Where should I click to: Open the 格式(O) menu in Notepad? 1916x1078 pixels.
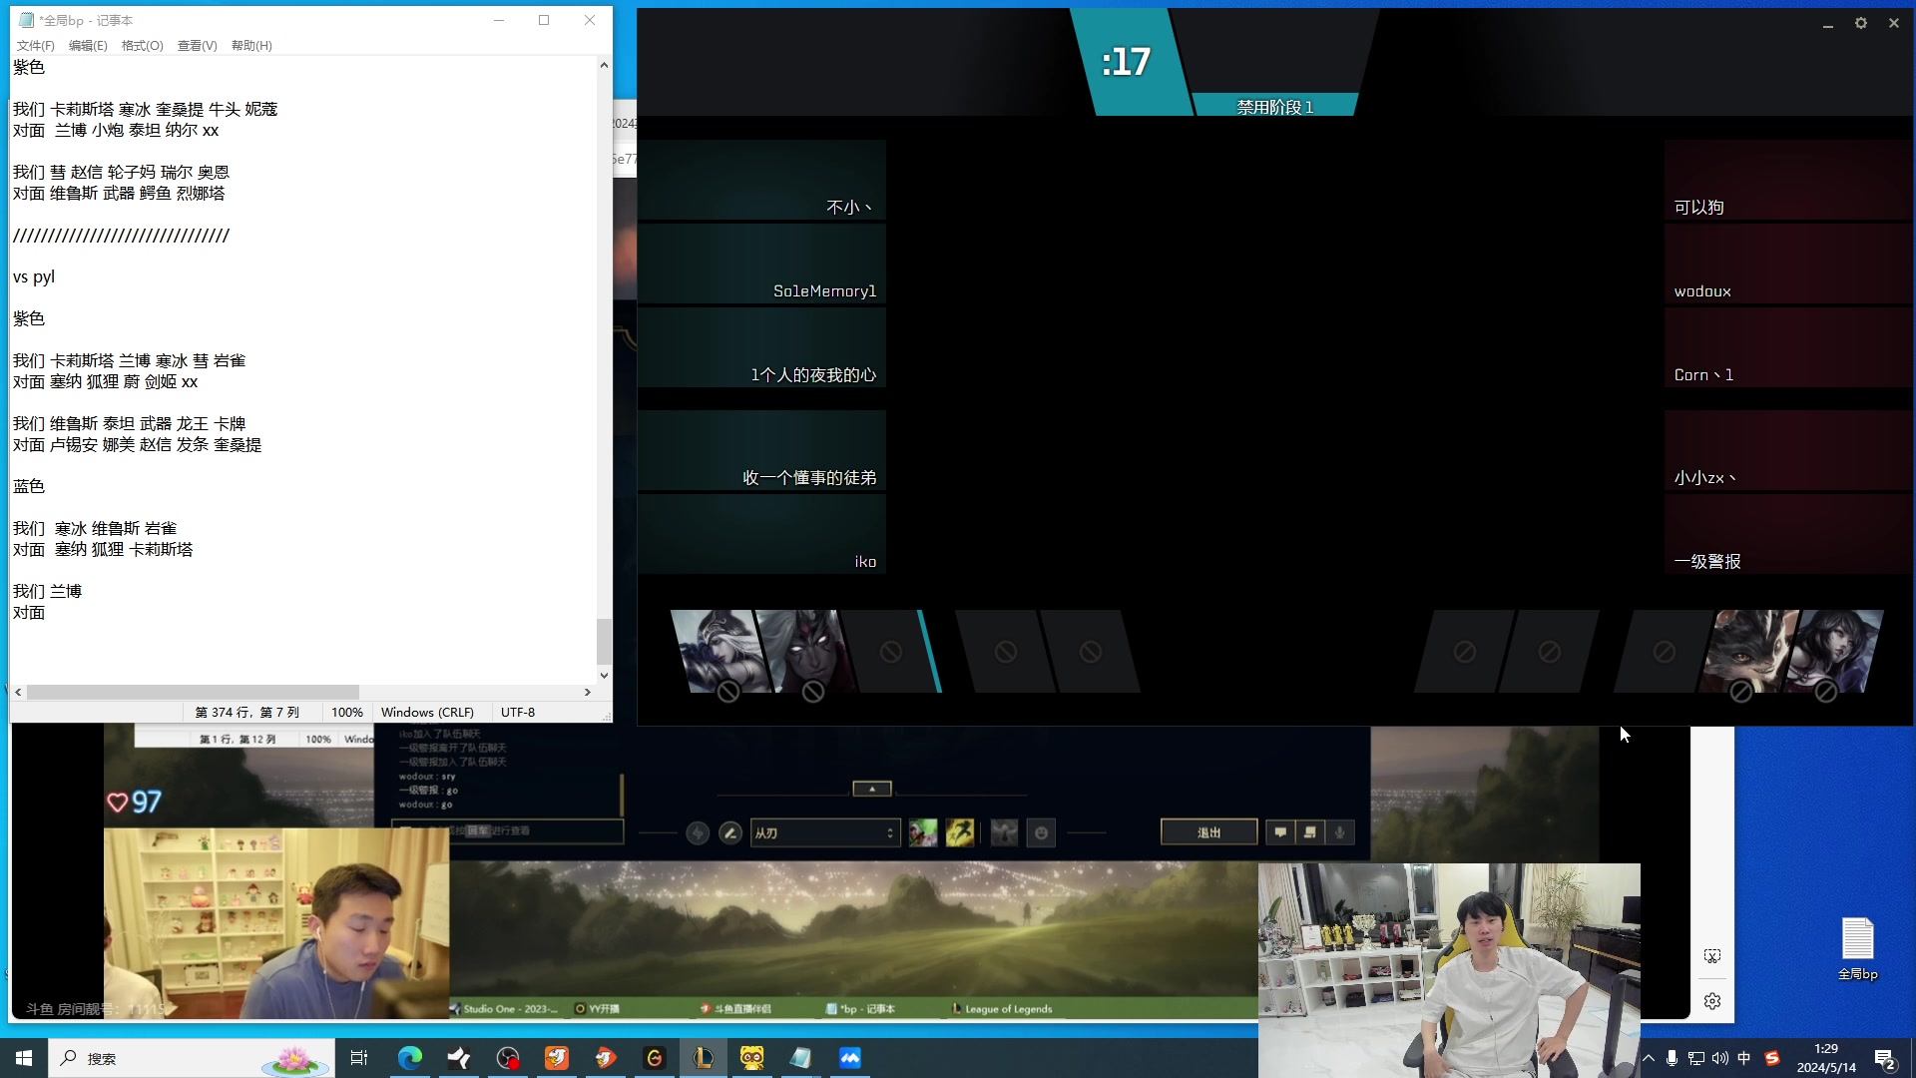click(x=142, y=46)
